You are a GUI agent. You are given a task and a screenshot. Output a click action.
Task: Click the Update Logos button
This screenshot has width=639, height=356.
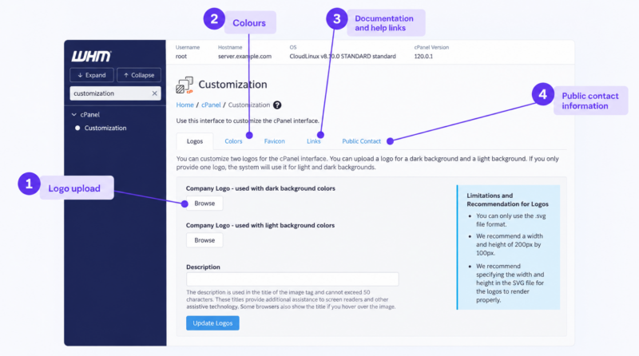pos(212,323)
